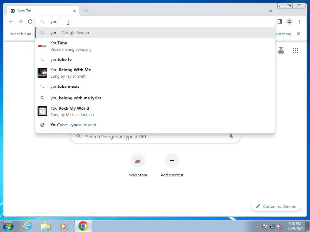Image resolution: width=310 pixels, height=232 pixels.
Task: Click the browser back arrow
Action: (11, 21)
